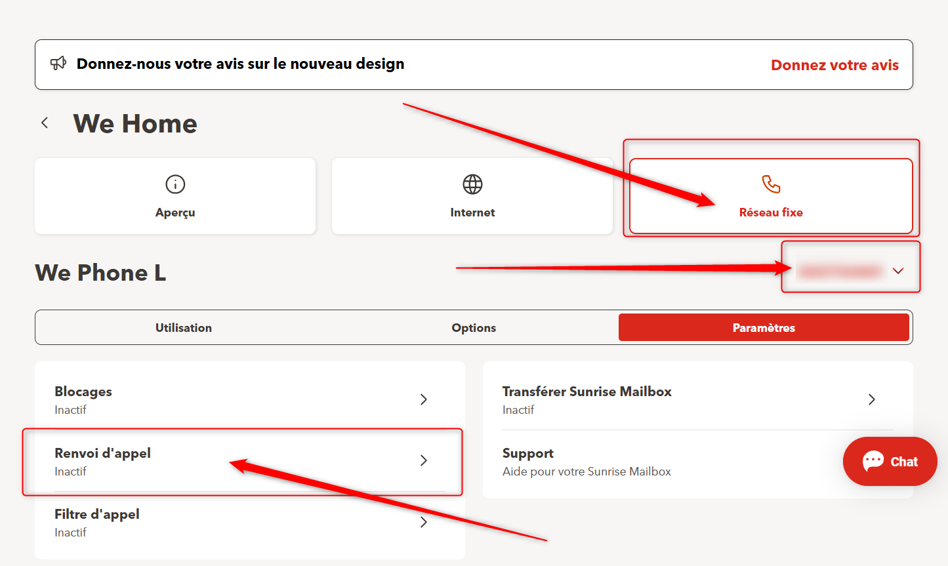Viewport: 948px width, 566px height.
Task: Click the chevron arrow next to Filtre d'appel
Action: click(x=424, y=522)
